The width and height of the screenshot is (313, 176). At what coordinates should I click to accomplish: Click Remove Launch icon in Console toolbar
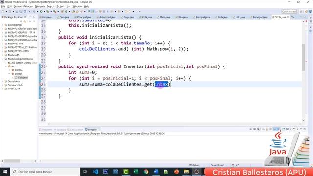point(254,129)
